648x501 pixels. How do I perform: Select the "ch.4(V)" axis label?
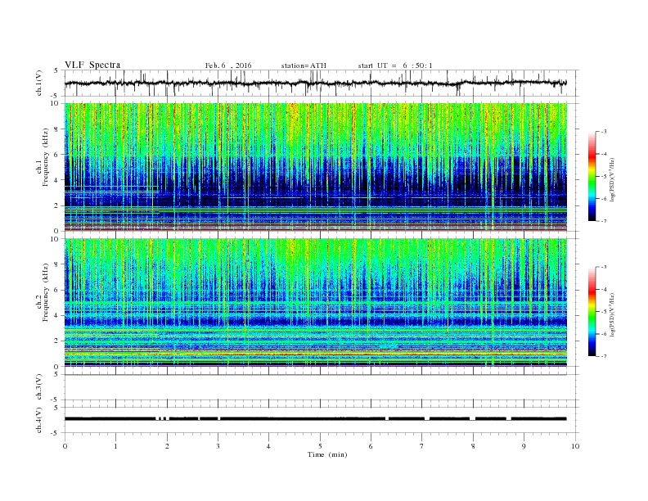39,420
